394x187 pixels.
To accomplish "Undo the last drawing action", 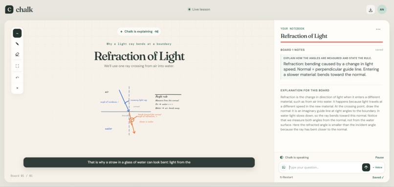I will point(17,77).
